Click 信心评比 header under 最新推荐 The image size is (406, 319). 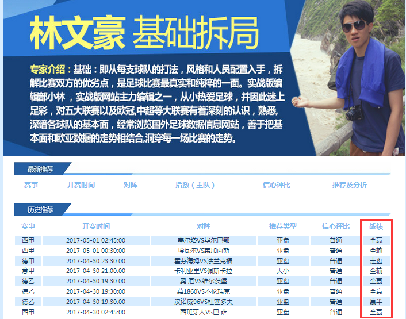[277, 185]
